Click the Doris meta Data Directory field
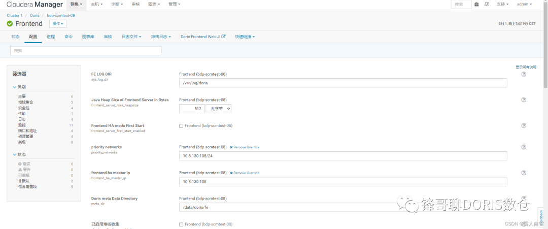Viewport: 548px width, 229px height. coord(343,207)
